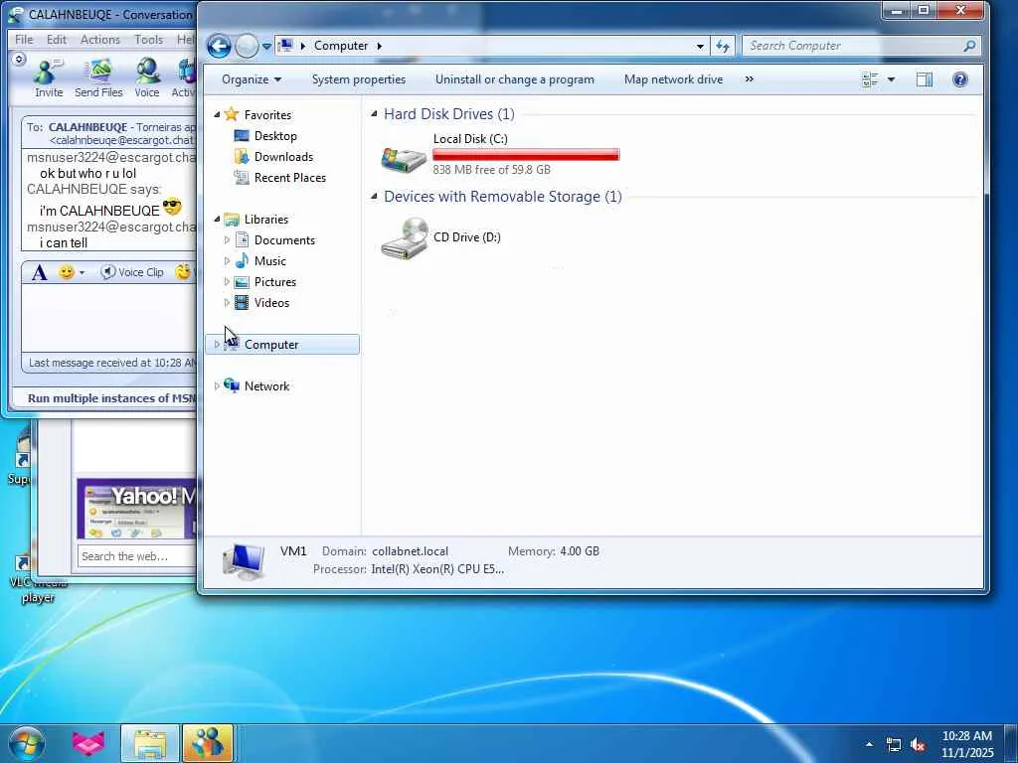Image resolution: width=1018 pixels, height=763 pixels.
Task: Open File menu in Conversation window
Action: (24, 40)
